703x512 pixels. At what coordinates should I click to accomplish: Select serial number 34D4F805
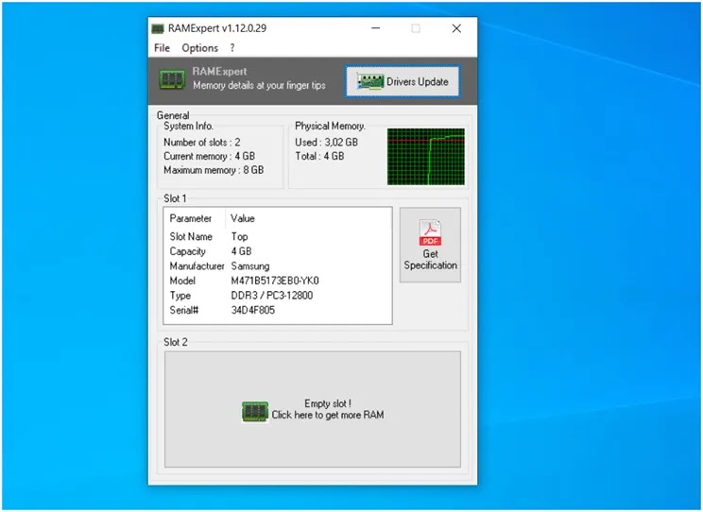pyautogui.click(x=253, y=310)
